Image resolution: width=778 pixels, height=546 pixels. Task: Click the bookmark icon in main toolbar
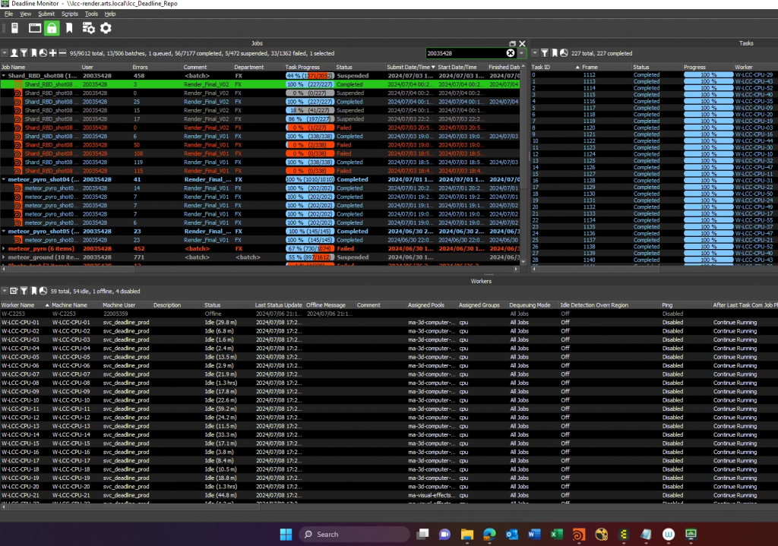pyautogui.click(x=69, y=28)
